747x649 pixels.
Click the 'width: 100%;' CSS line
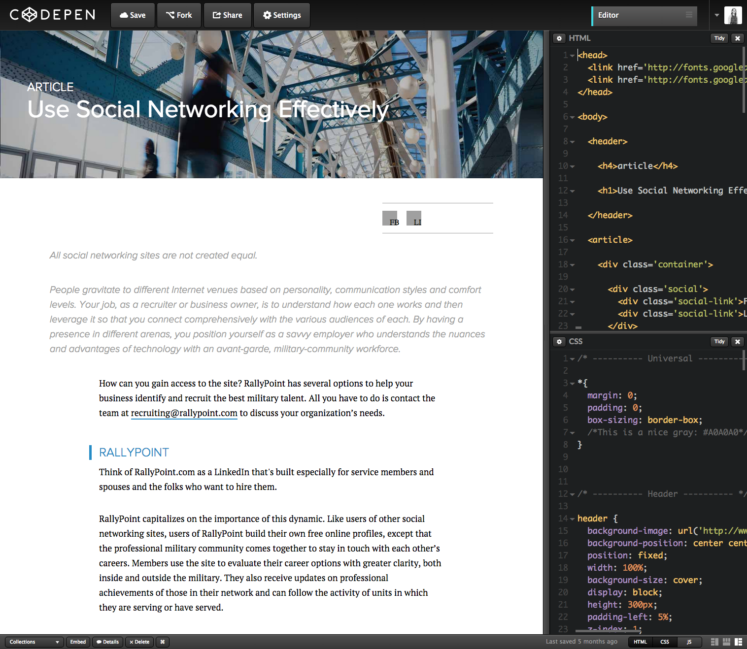click(617, 568)
